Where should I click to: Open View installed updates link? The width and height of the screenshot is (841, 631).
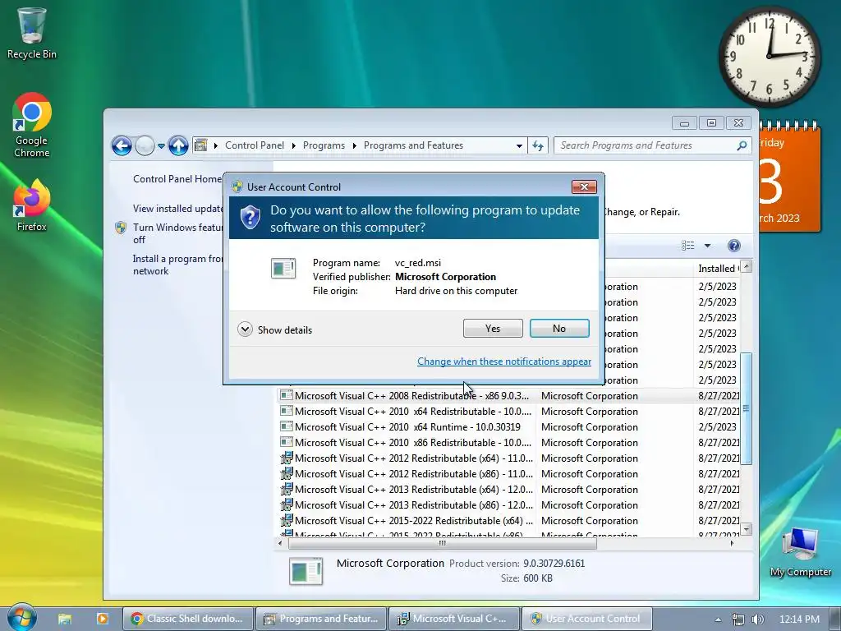tap(177, 208)
